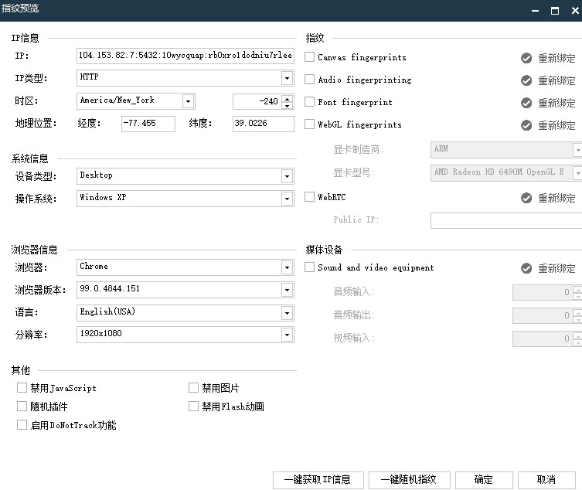
Task: Increase timezone offset -240 with up arrow
Action: click(x=288, y=98)
